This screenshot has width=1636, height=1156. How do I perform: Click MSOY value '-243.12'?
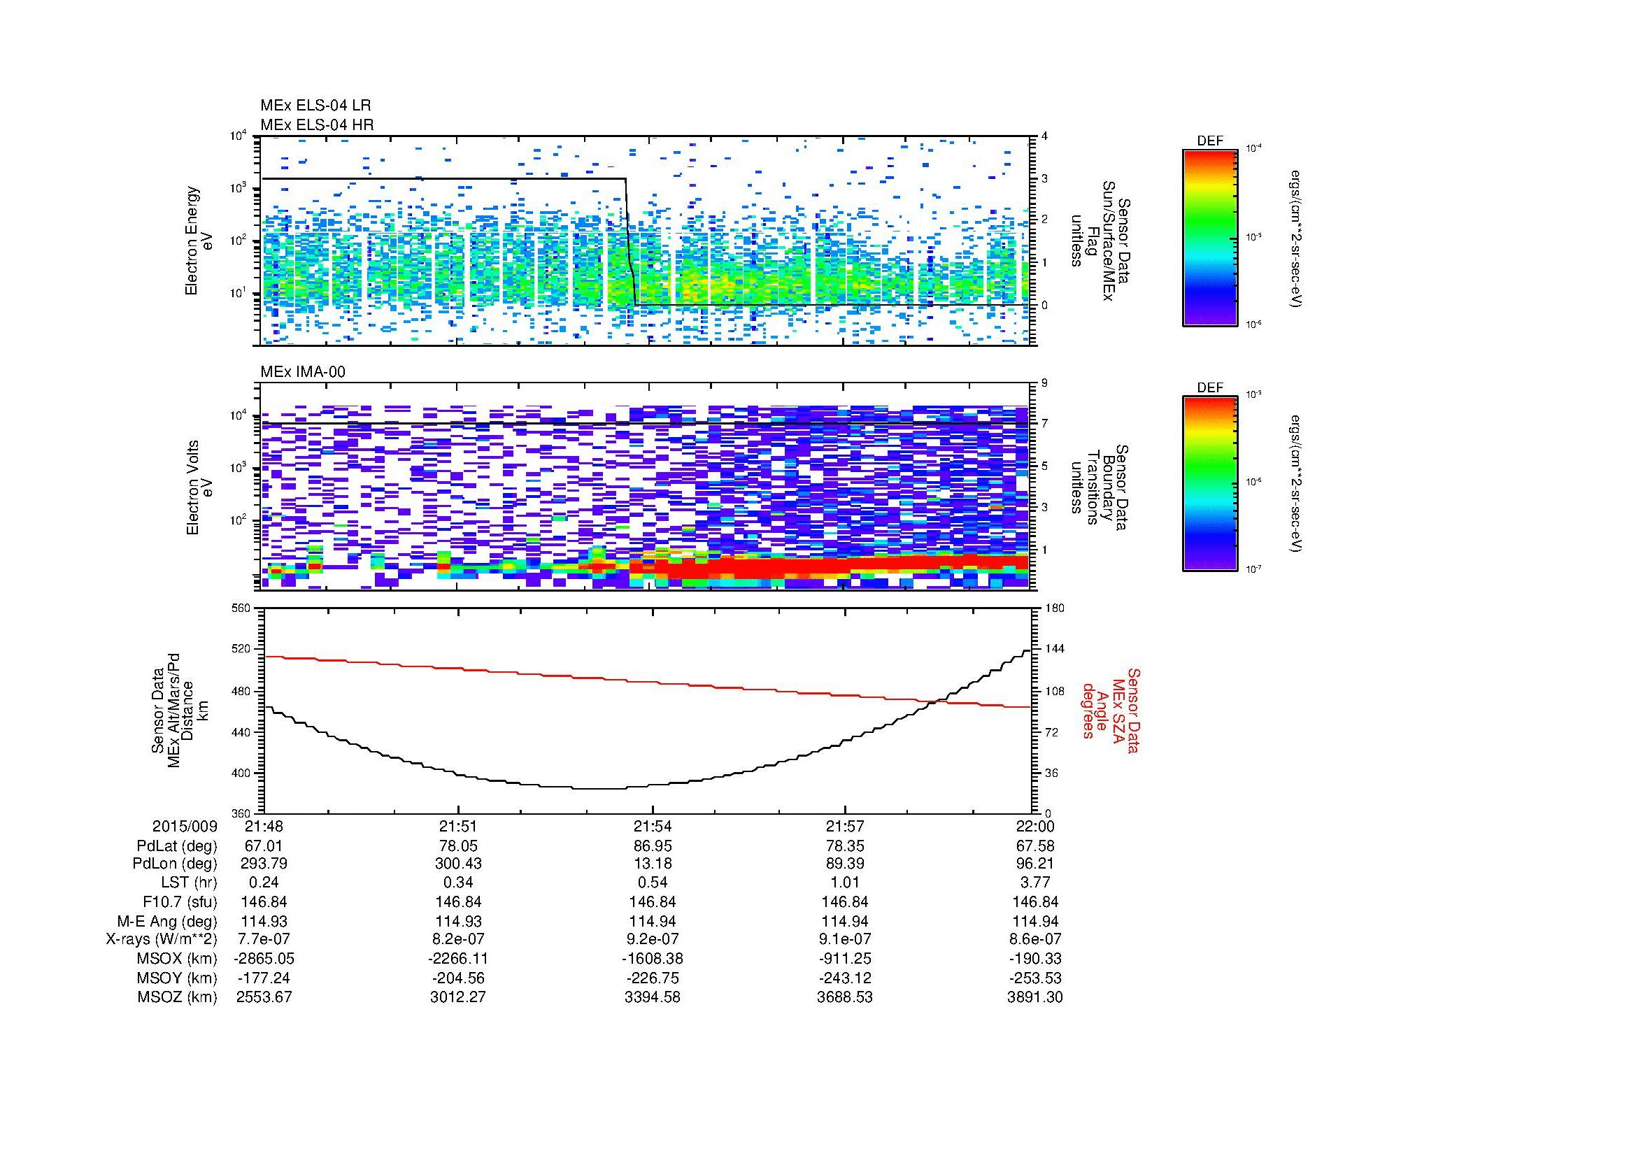pos(844,978)
